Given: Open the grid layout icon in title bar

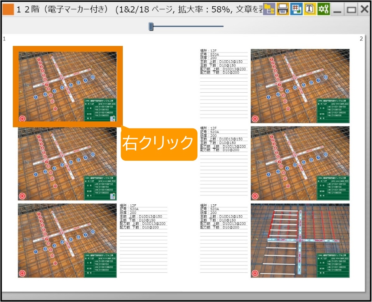Looking at the screenshot, I should tap(296, 9).
